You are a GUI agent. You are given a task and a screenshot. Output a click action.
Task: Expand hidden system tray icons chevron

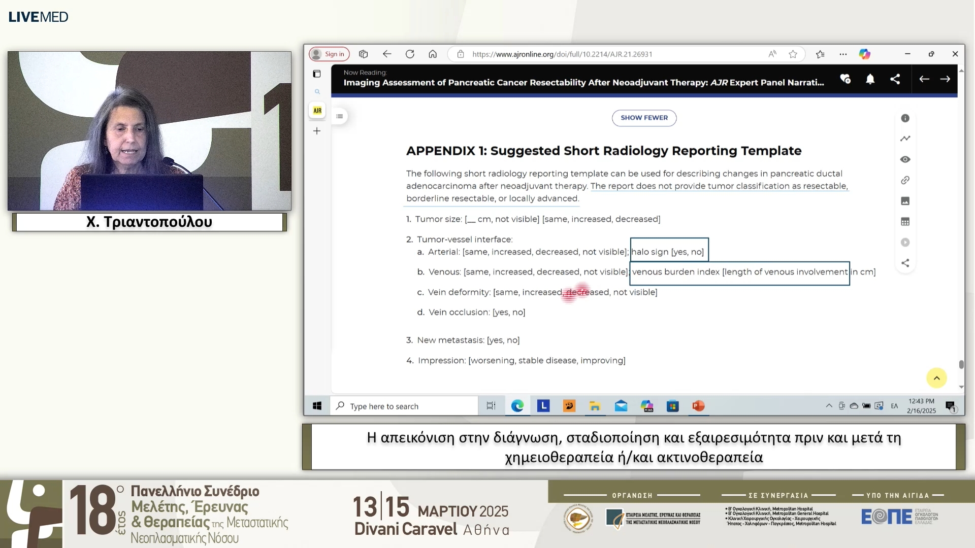(x=829, y=406)
